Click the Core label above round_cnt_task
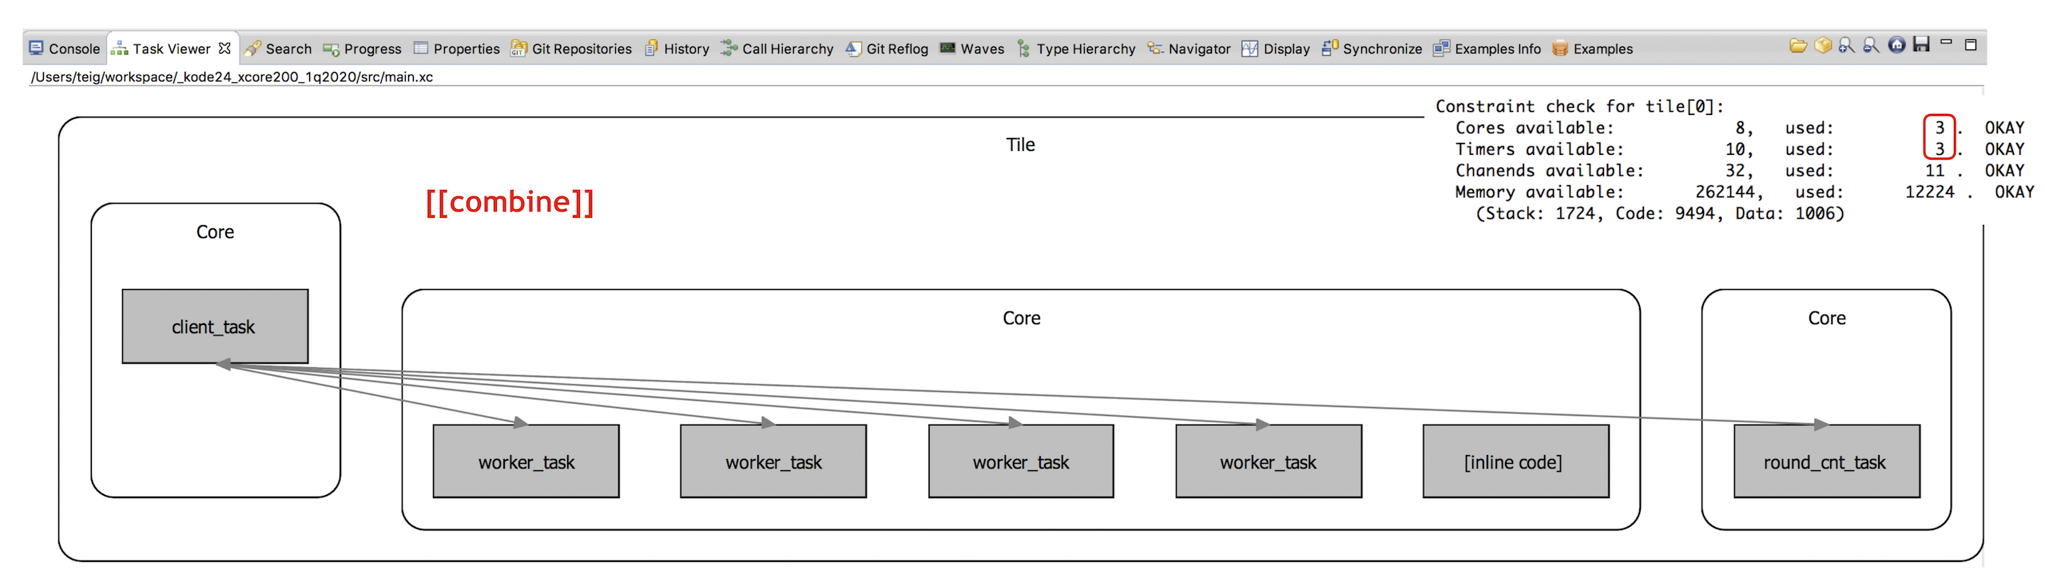2045x578 pixels. pos(1826,318)
